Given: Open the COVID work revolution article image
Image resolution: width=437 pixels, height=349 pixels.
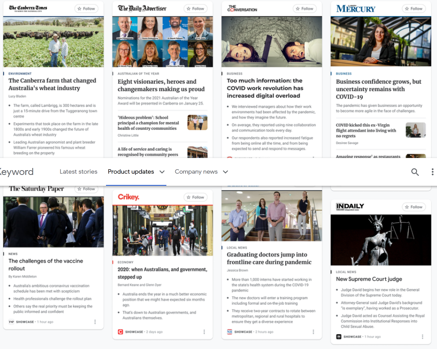Looking at the screenshot, I should pos(271,41).
